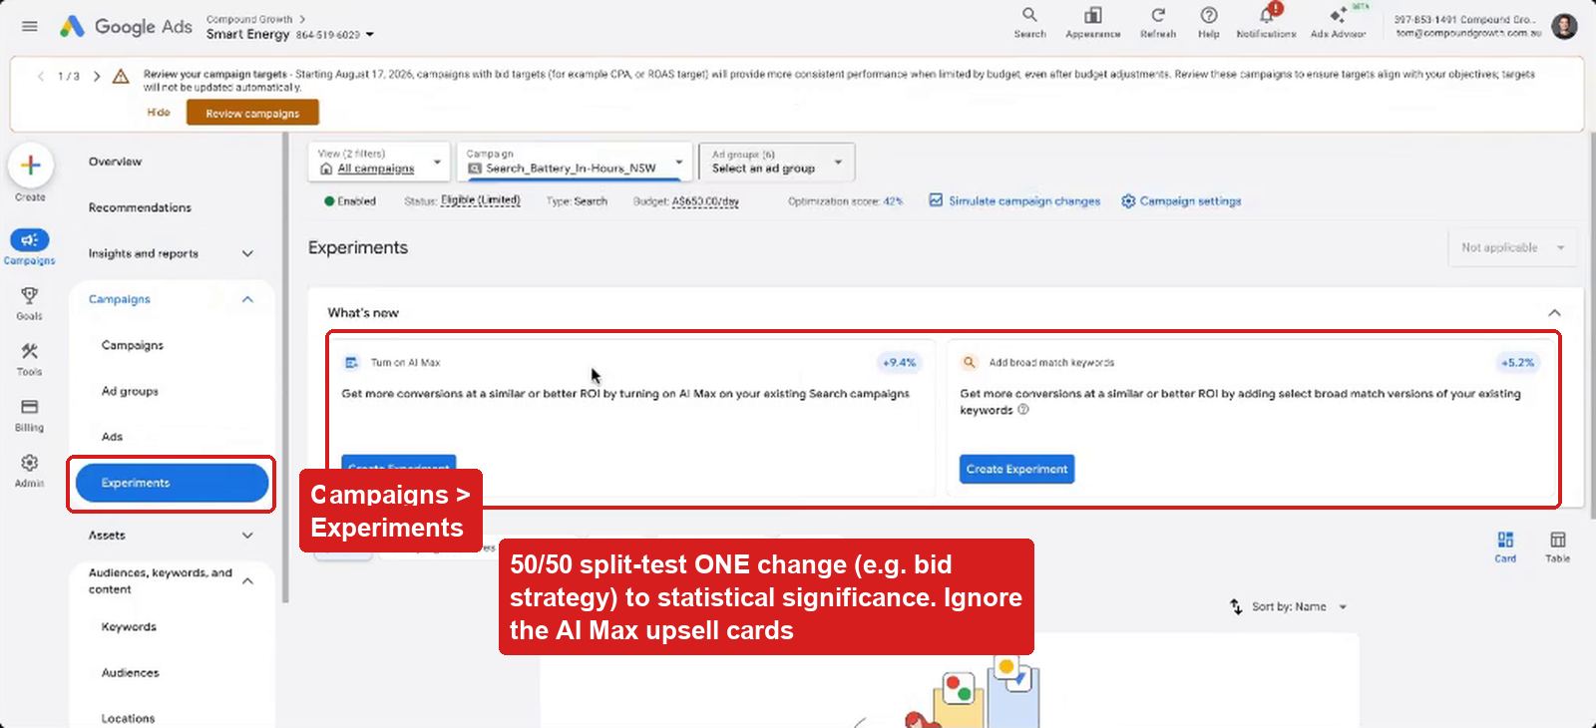Click the Review campaigns button
This screenshot has width=1596, height=728.
click(252, 113)
